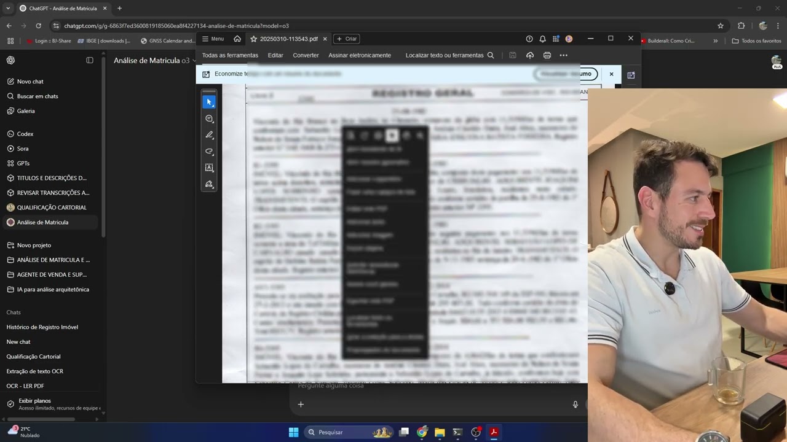Viewport: 787px width, 442px height.
Task: Select the zoom tool in Acrobat's side toolbar
Action: tap(209, 118)
